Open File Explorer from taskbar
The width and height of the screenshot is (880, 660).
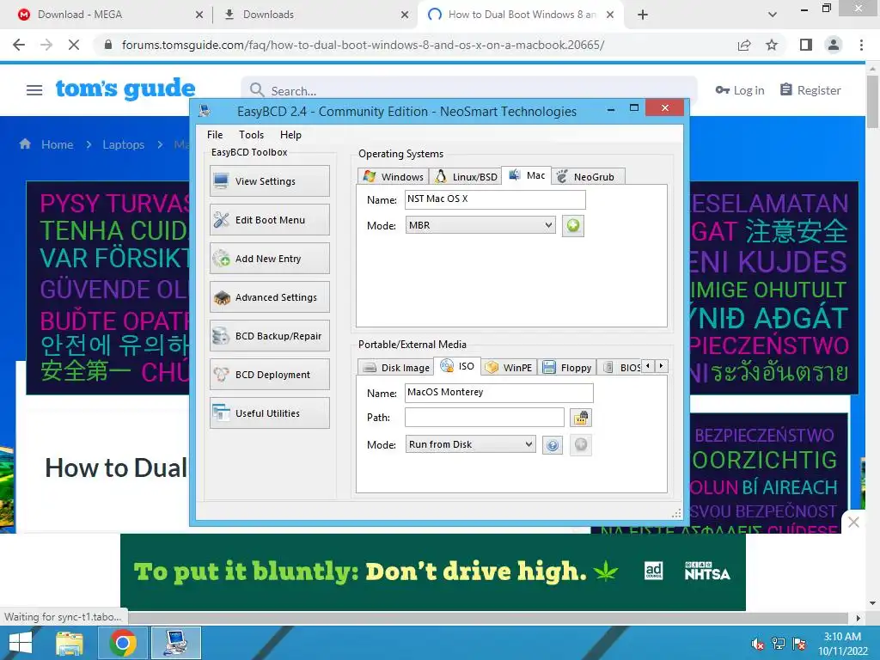[70, 643]
